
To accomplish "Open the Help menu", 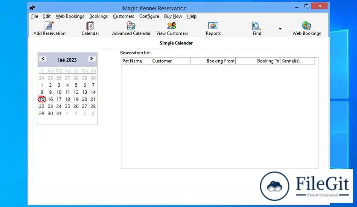I will click(192, 16).
